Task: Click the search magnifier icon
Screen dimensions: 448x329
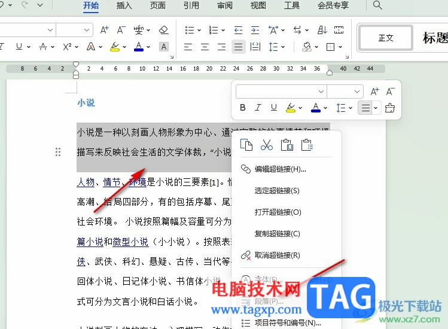Action: coord(377,5)
